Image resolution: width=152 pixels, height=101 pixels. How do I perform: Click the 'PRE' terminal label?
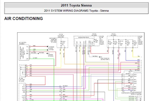pyautogui.click(x=24, y=99)
